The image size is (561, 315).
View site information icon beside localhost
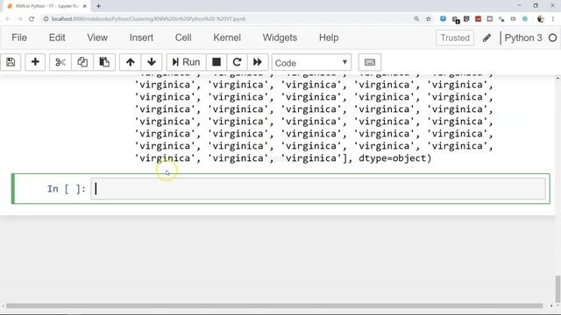click(x=46, y=19)
